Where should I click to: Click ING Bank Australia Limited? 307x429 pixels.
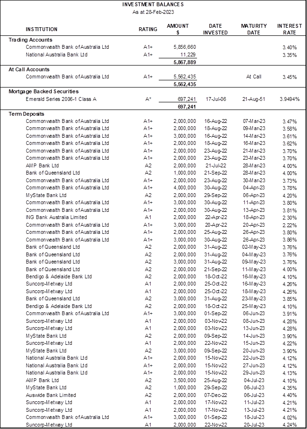tap(56, 218)
